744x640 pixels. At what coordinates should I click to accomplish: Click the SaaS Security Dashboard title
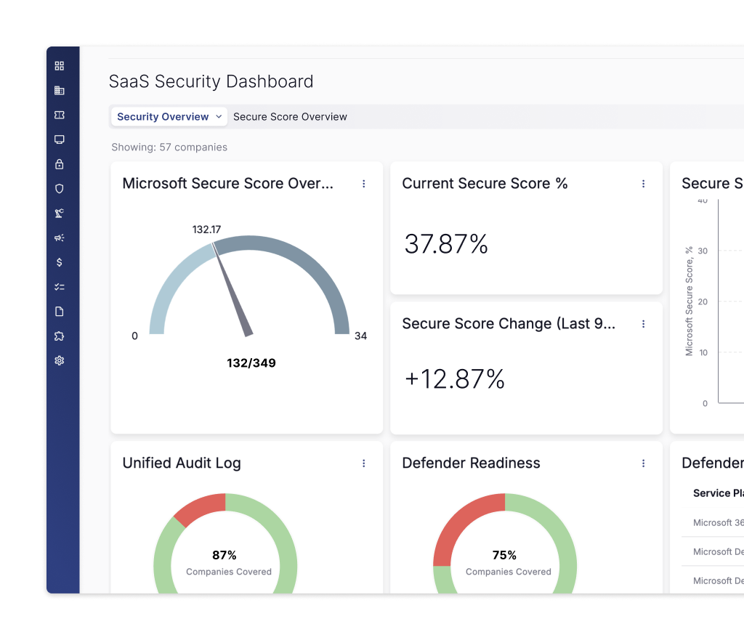coord(211,81)
